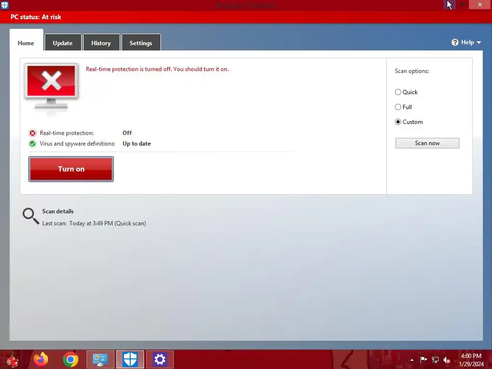Screen dimensions: 492x369
Task: Open the network tray icon
Action: tap(435, 359)
